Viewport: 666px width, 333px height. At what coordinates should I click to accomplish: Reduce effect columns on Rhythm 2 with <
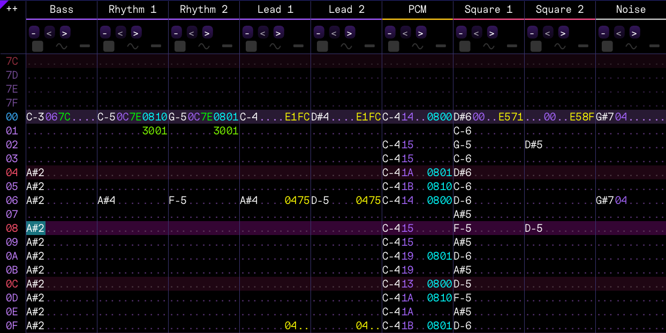(192, 33)
